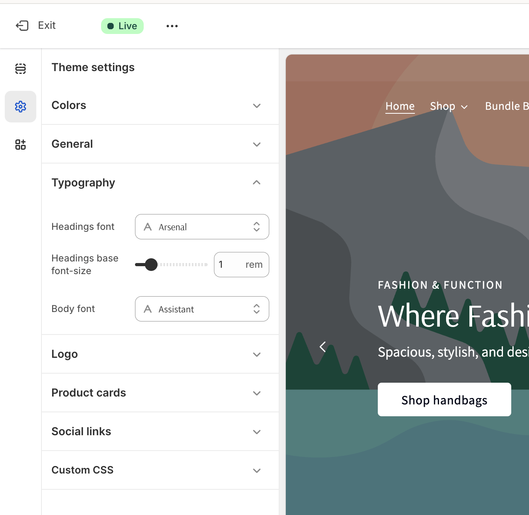Click the font icon in Headings font field

tap(148, 227)
